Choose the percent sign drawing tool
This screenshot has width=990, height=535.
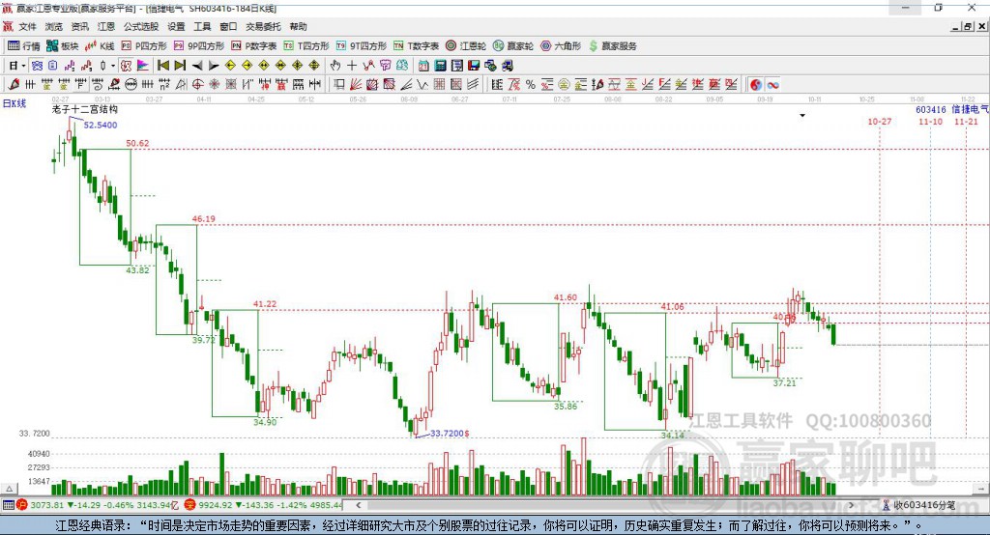[x=531, y=85]
